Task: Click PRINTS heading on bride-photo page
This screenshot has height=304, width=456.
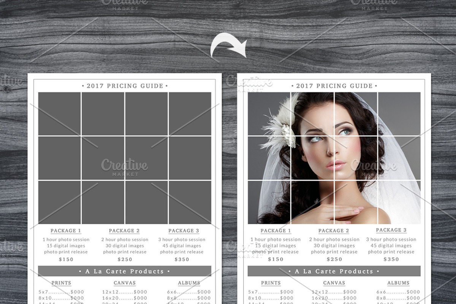Action: pyautogui.click(x=271, y=283)
